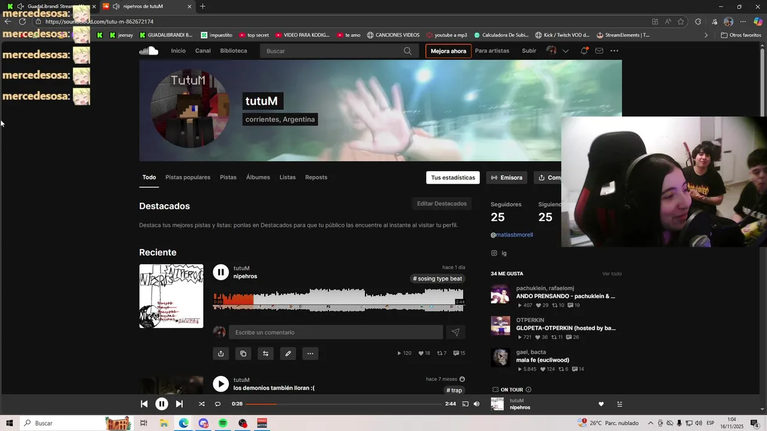Open Windows Start menu

coord(10,423)
